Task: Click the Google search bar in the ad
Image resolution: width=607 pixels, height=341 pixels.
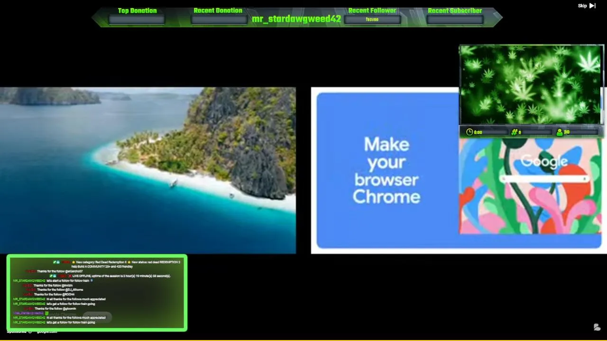Action: tap(544, 179)
